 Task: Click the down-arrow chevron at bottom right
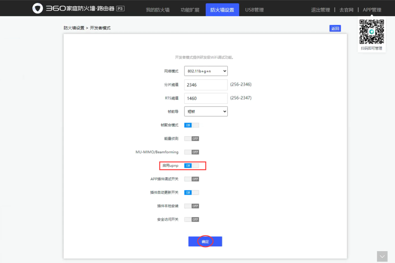point(382,256)
